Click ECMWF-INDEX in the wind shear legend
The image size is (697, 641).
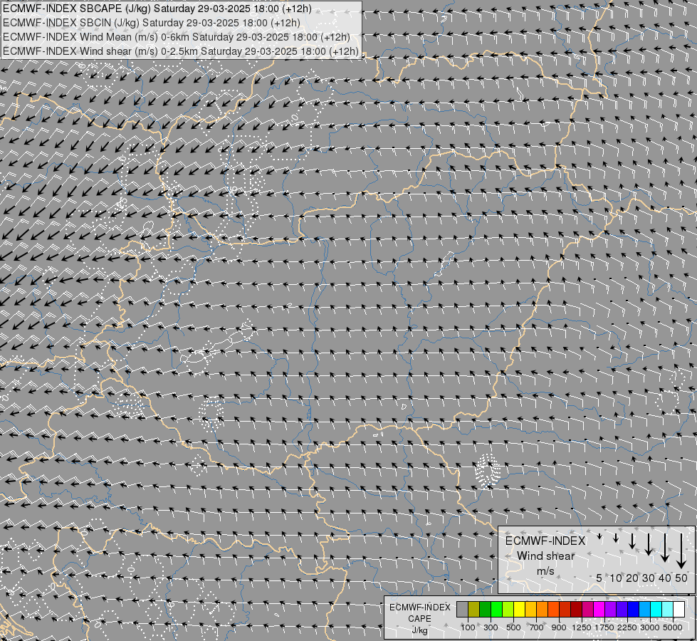tap(545, 541)
